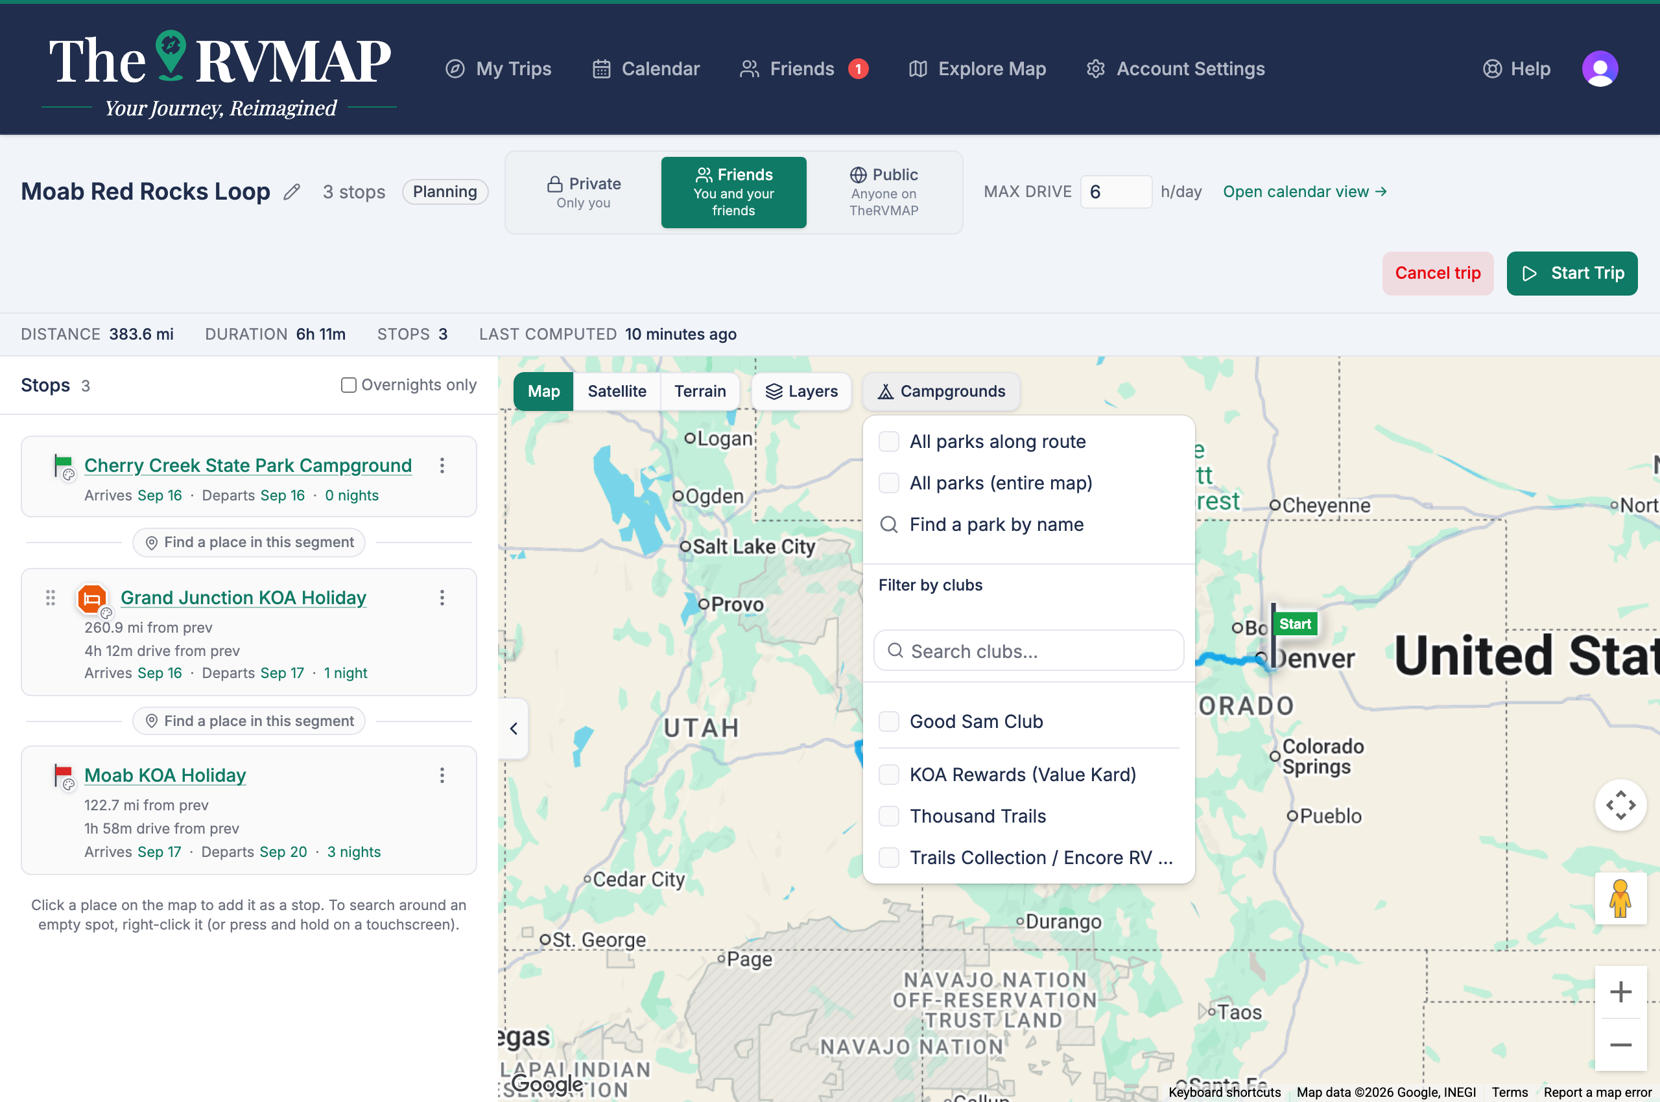Click 3 nights on Moab KOA stop

pos(353,852)
